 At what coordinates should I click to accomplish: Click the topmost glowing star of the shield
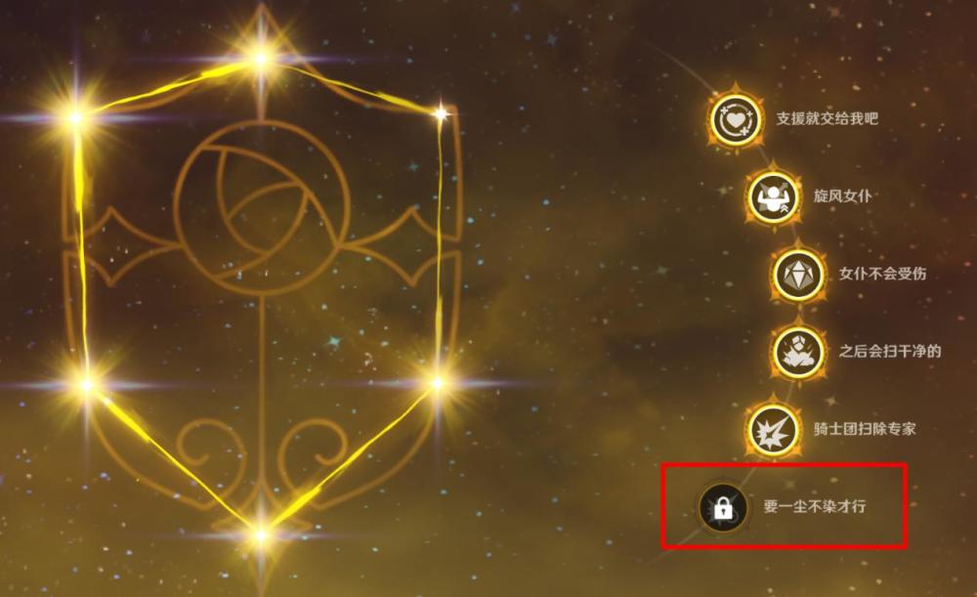tap(261, 59)
